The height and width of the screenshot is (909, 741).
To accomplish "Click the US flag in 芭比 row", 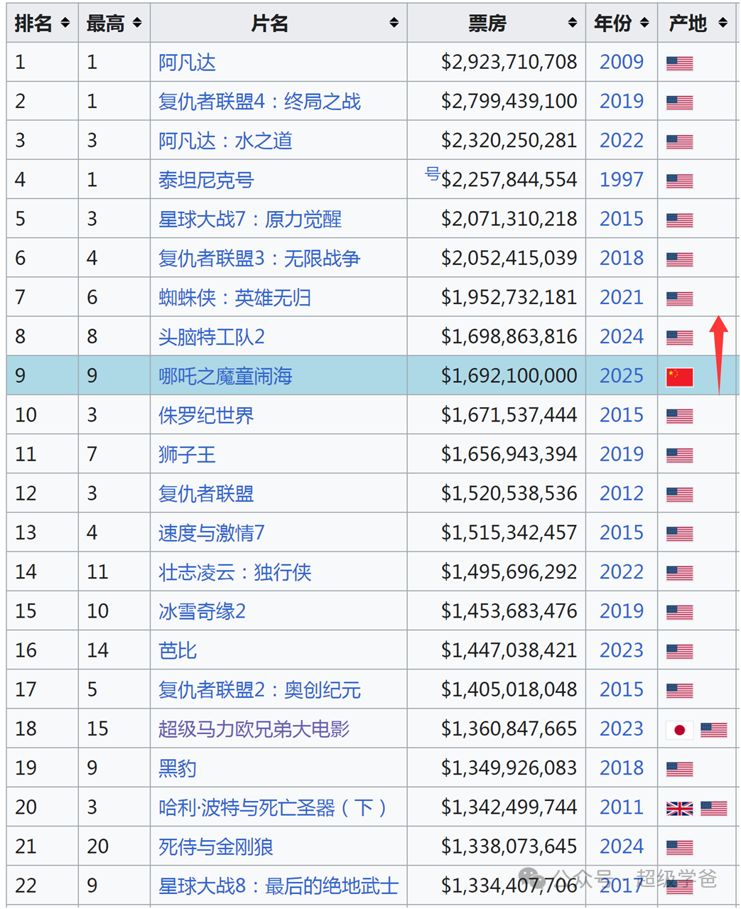I will tap(680, 652).
